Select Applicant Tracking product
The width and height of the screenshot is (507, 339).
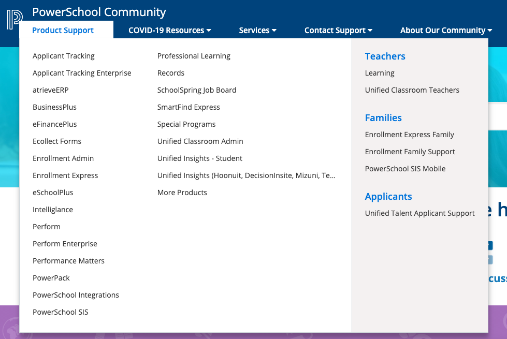(63, 56)
